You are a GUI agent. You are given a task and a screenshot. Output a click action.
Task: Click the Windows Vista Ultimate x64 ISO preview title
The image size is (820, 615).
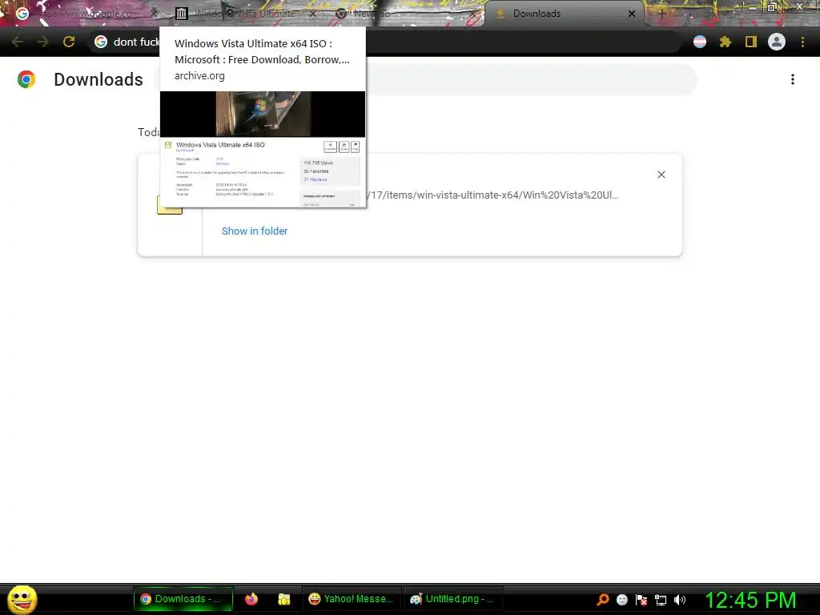[262, 51]
